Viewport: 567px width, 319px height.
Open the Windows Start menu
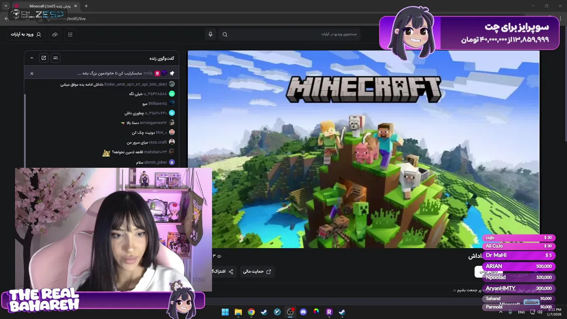point(225,312)
